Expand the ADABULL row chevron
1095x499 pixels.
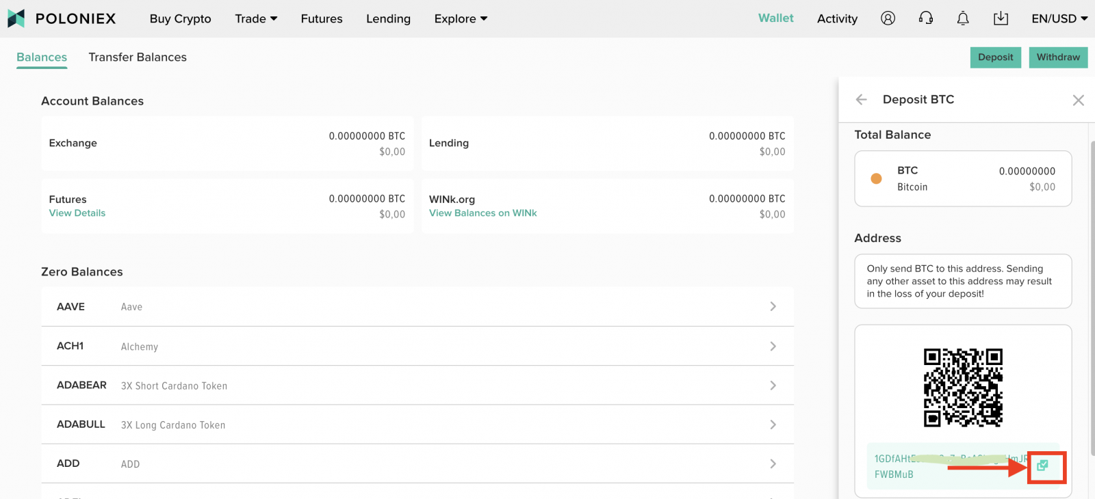coord(773,424)
